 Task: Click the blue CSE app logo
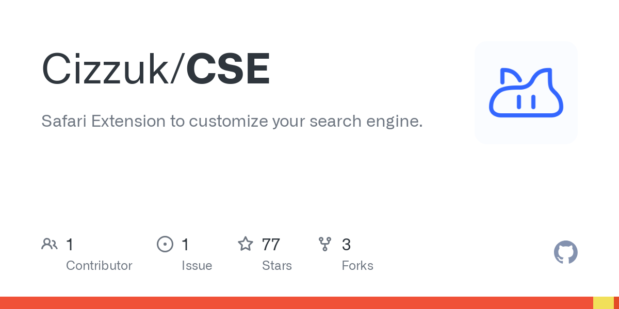click(x=526, y=93)
